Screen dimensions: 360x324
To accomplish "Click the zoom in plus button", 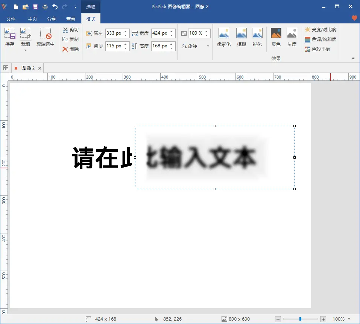I will 323,319.
